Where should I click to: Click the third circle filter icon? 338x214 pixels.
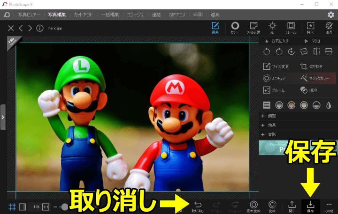coord(304,105)
